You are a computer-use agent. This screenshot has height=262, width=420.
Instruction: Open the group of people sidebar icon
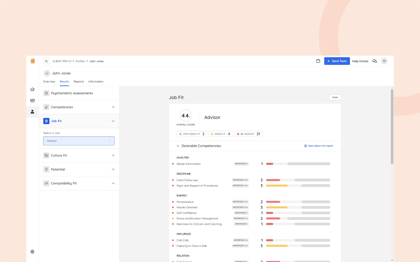click(32, 101)
